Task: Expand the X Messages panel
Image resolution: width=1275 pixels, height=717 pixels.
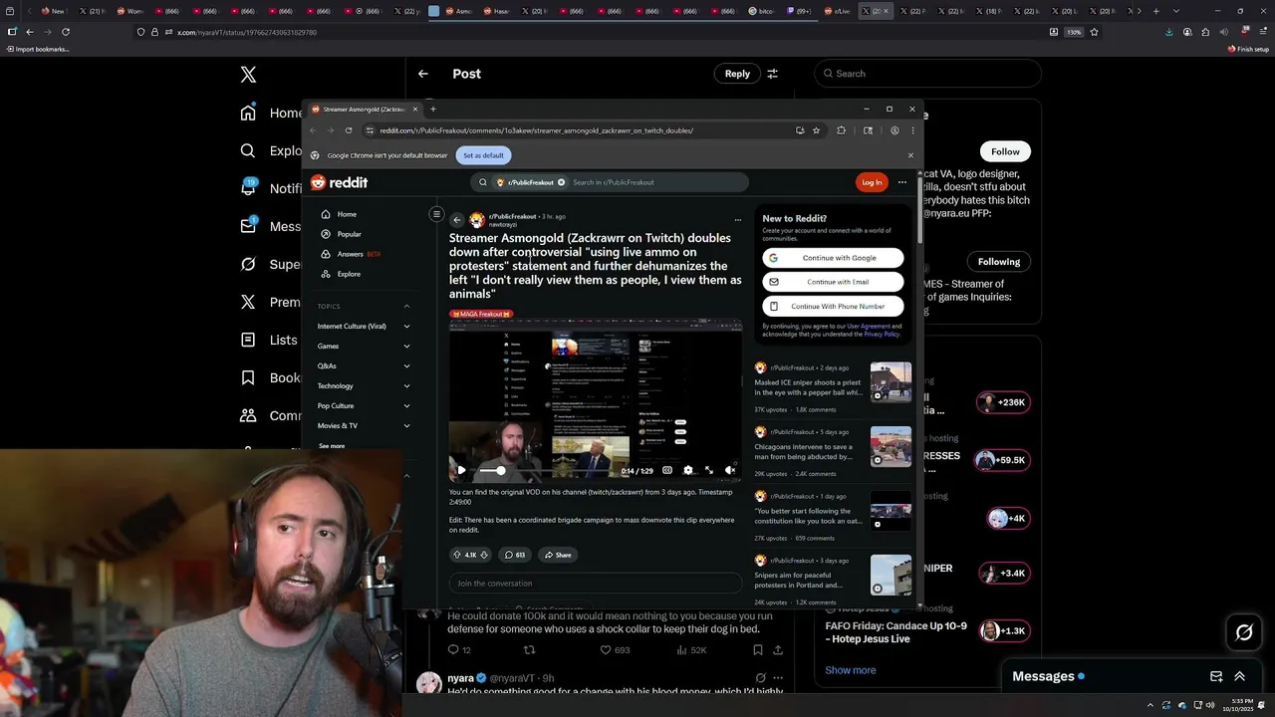Action: [x=1239, y=676]
